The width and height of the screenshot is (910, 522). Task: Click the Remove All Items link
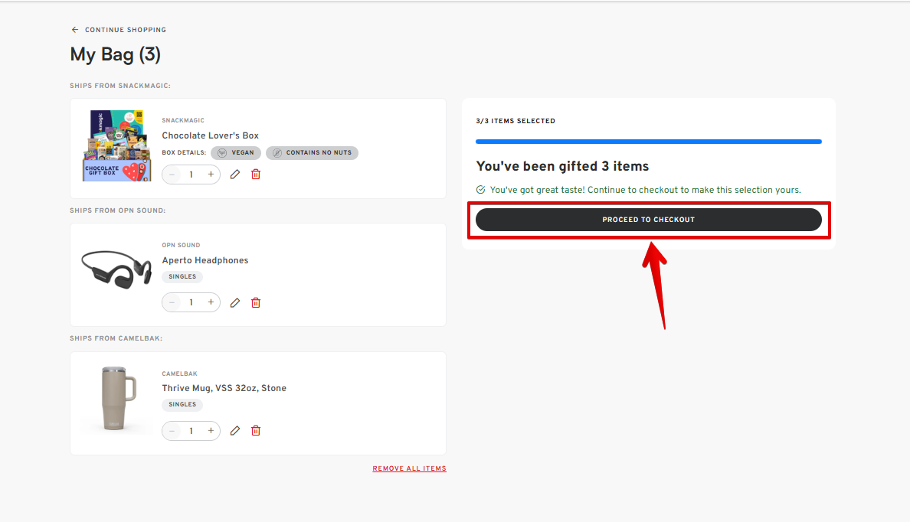tap(409, 468)
